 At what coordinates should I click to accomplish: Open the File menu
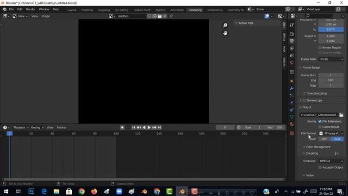click(x=11, y=9)
